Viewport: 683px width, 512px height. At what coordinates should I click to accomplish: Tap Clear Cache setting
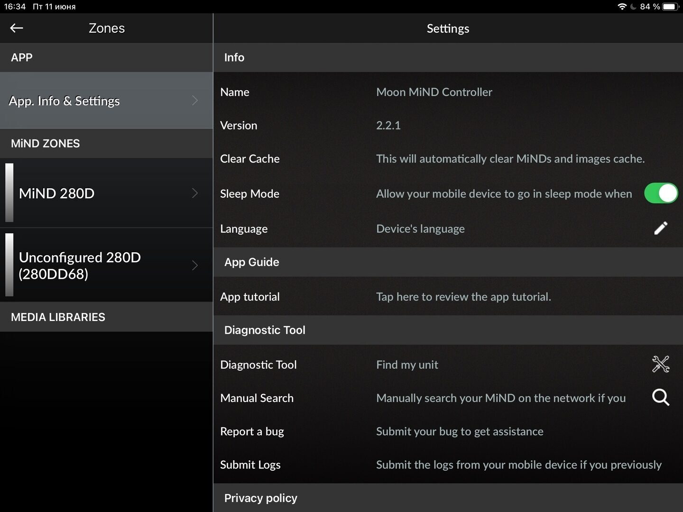(x=448, y=159)
